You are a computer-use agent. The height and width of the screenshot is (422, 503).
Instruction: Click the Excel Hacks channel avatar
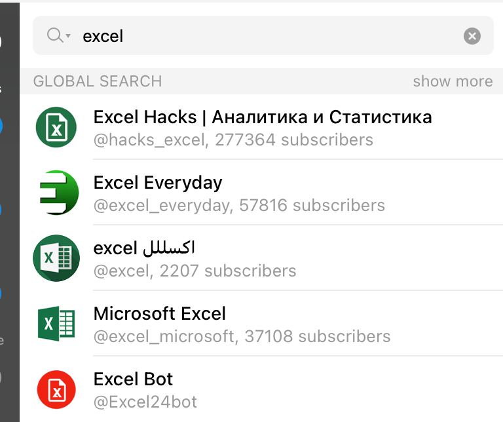point(56,127)
